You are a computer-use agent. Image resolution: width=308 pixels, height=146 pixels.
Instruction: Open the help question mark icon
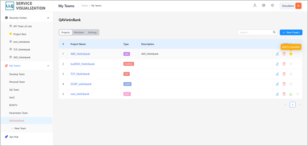264,5
